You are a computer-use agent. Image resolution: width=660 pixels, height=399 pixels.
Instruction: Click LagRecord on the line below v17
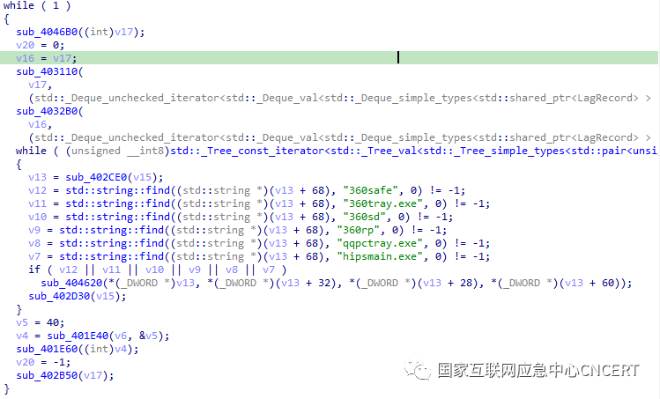pos(604,98)
